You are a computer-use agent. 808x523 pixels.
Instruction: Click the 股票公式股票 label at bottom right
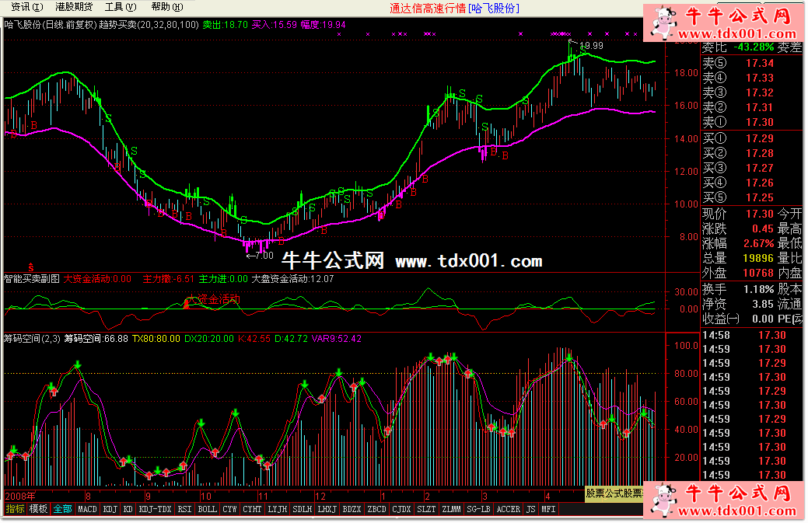pyautogui.click(x=614, y=493)
